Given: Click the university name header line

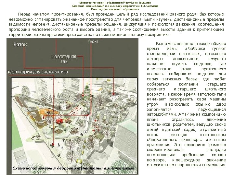Looking at the screenshot, I should coord(115,6).
